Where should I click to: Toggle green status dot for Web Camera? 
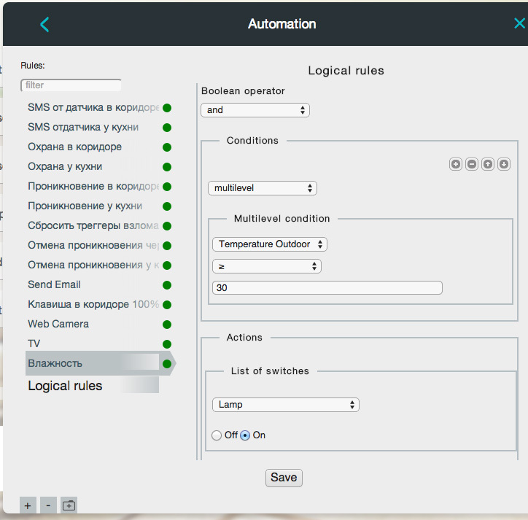167,325
